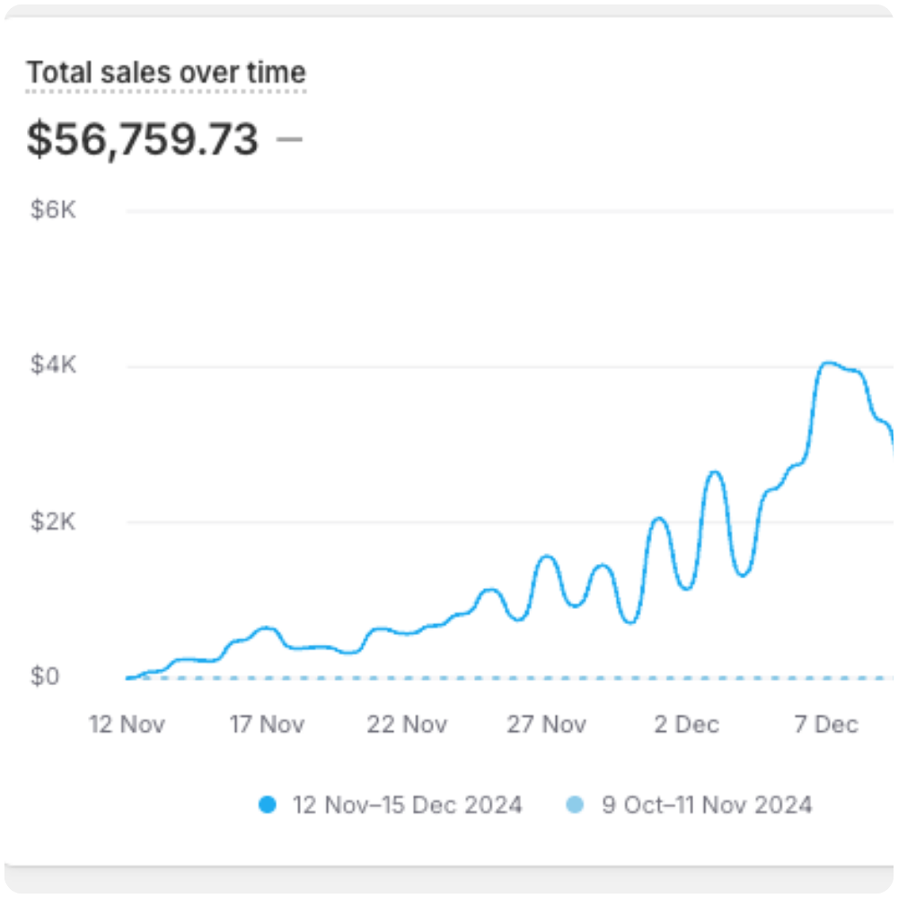The height and width of the screenshot is (898, 898).
Task: Click the sales line peak near $4K
Action: click(828, 363)
